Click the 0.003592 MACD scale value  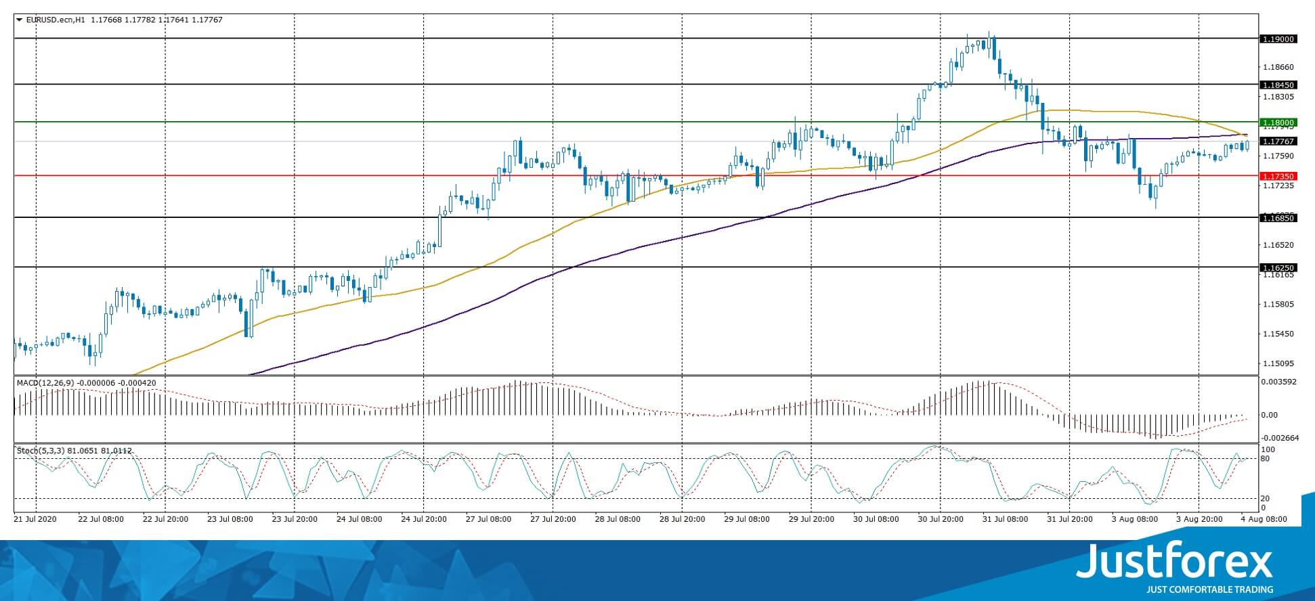[1280, 382]
